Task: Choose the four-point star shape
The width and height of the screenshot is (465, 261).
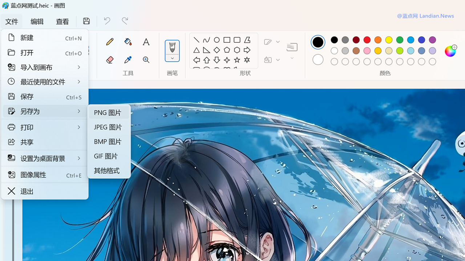Action: pyautogui.click(x=227, y=60)
